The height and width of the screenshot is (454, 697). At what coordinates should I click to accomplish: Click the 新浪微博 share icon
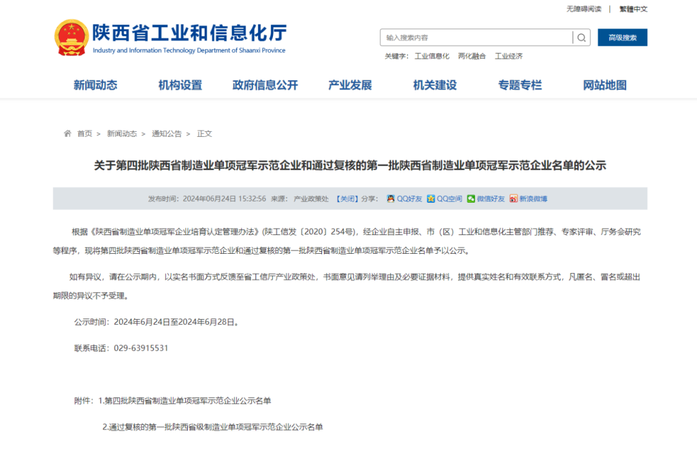[x=514, y=199]
